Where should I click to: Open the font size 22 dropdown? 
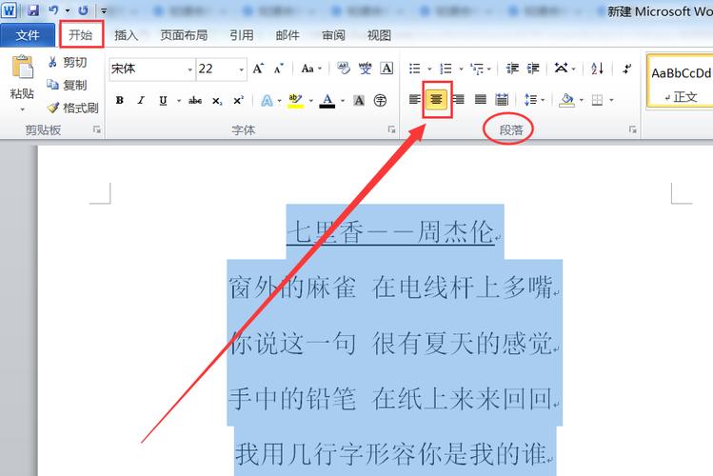(242, 69)
